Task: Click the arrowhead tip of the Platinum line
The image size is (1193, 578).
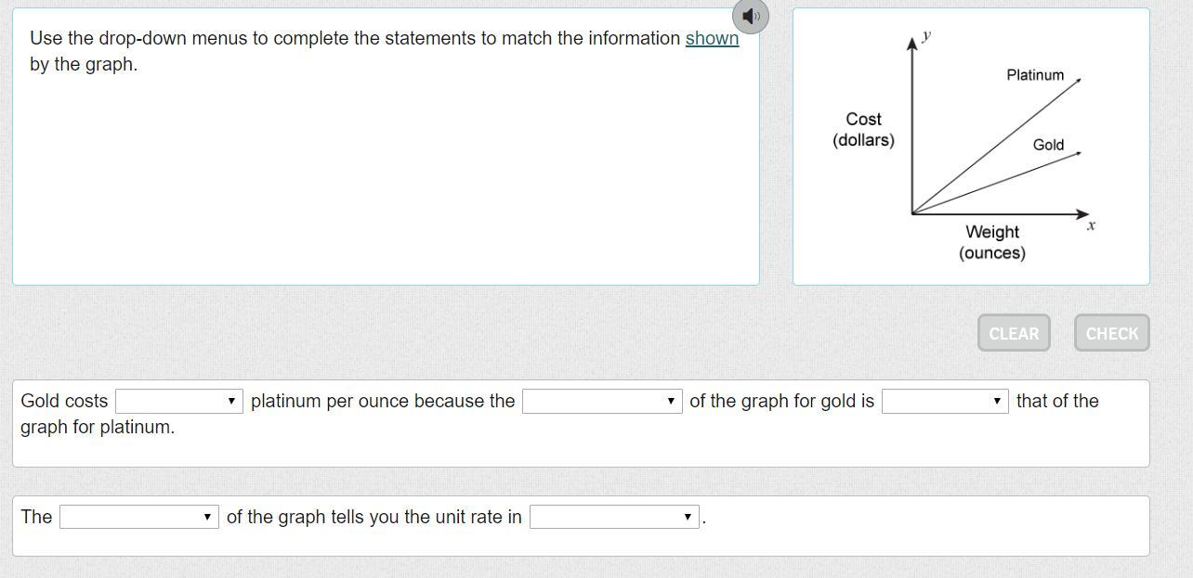Action: coord(1080,80)
